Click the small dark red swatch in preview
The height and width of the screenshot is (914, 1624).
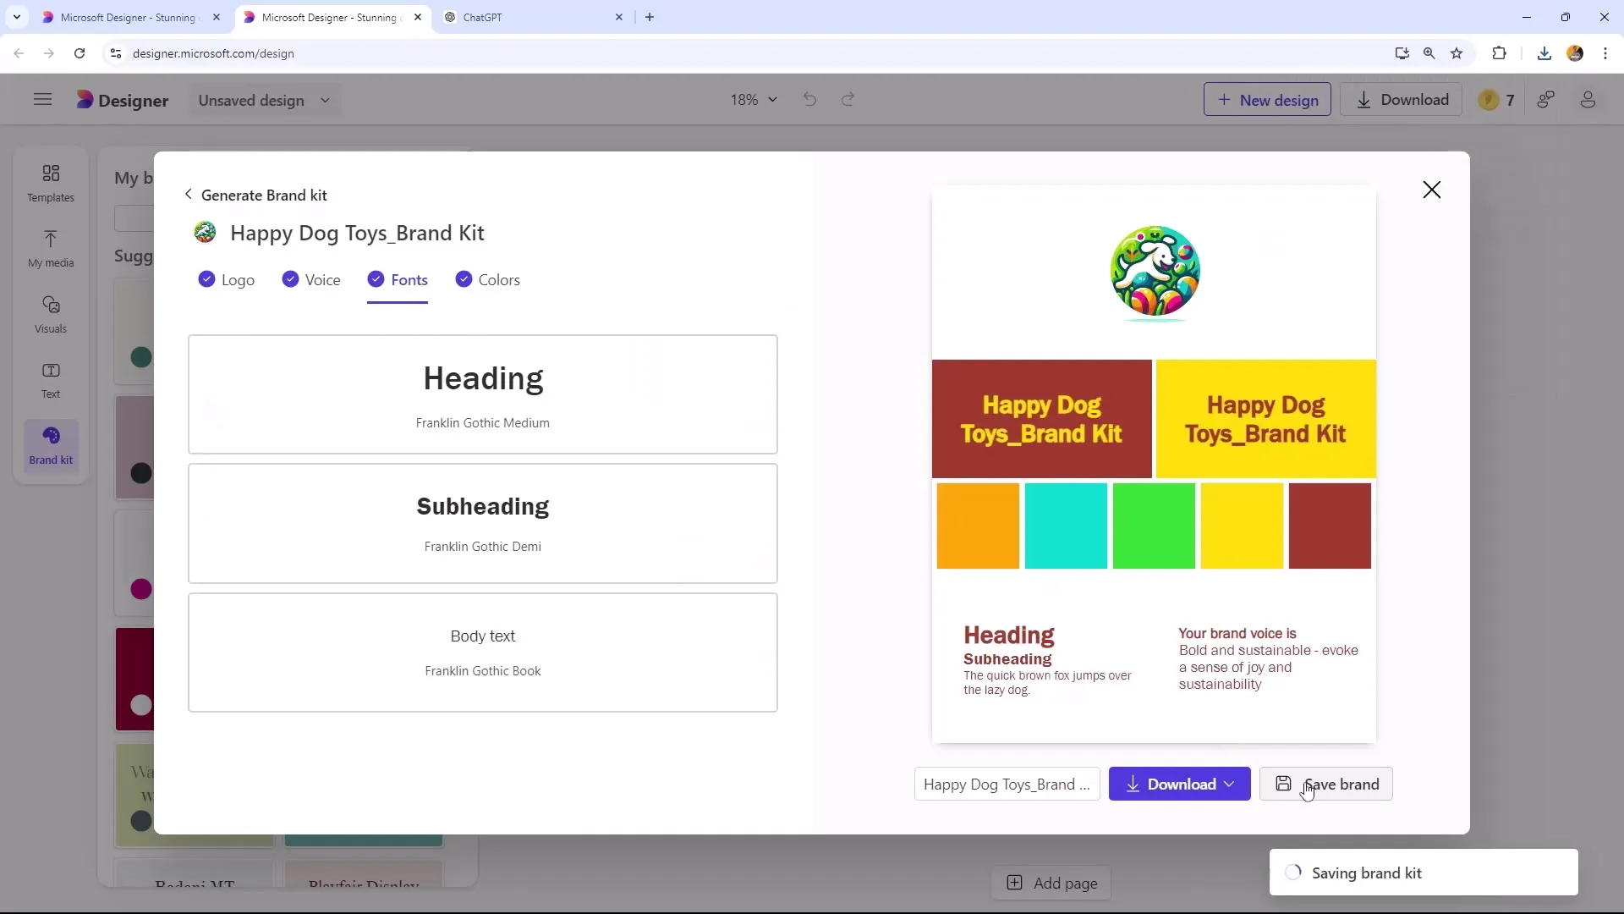tap(1330, 526)
